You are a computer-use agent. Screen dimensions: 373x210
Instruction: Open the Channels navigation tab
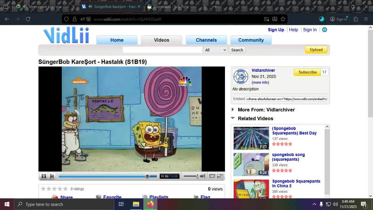click(206, 40)
